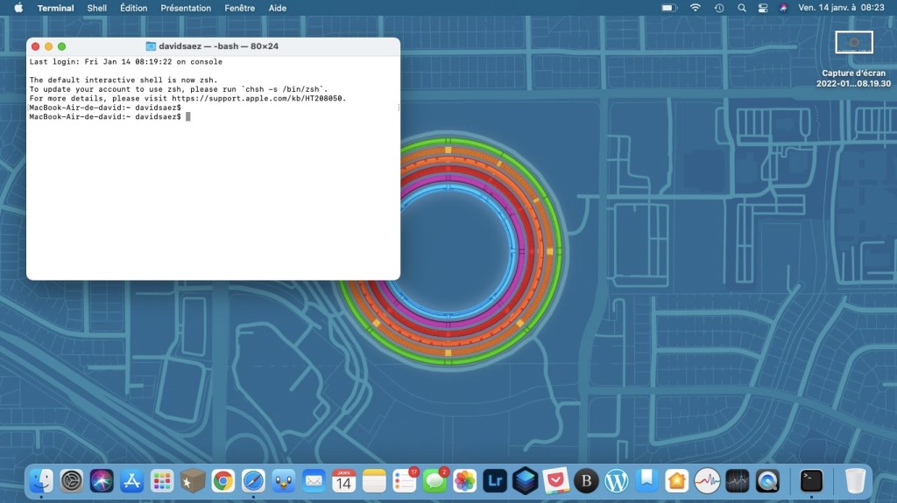The width and height of the screenshot is (897, 503).
Task: Open Google Chrome from the Dock
Action: (222, 480)
